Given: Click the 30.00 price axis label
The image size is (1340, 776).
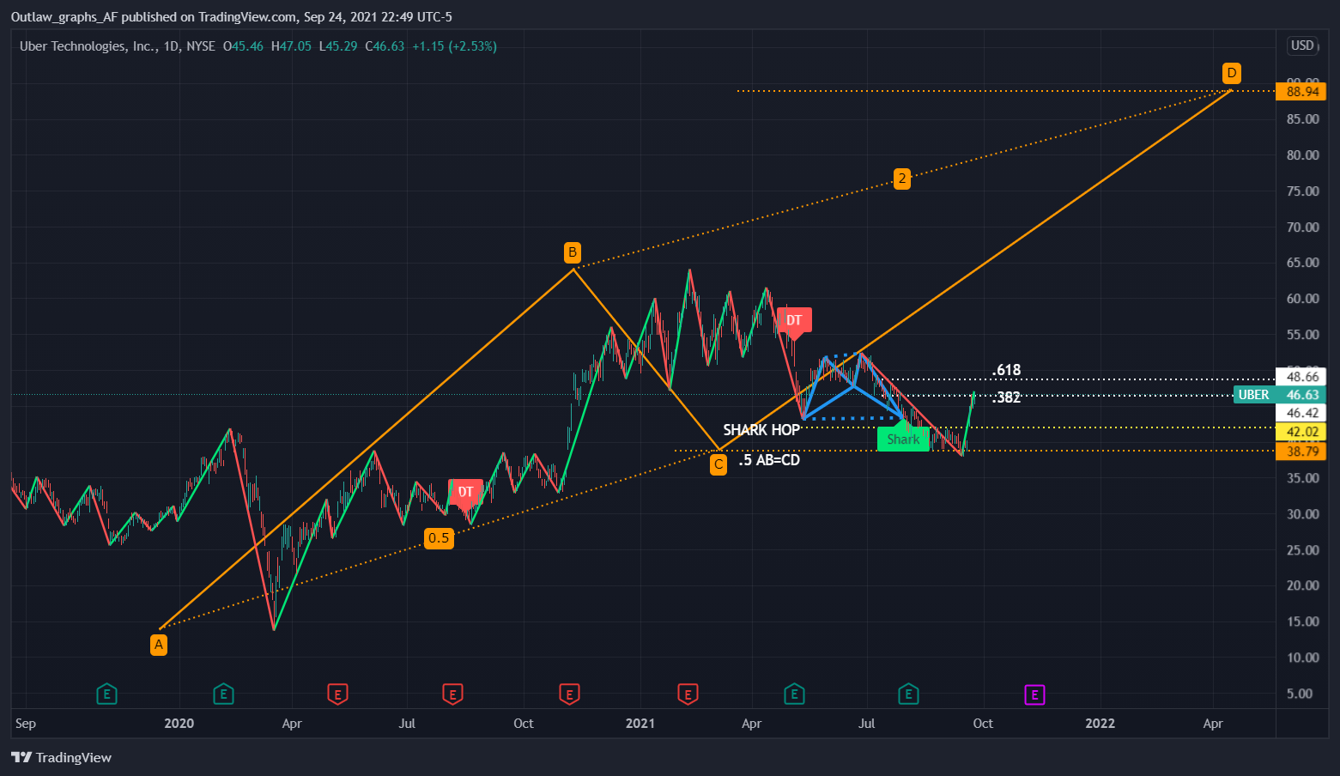Looking at the screenshot, I should [1302, 514].
